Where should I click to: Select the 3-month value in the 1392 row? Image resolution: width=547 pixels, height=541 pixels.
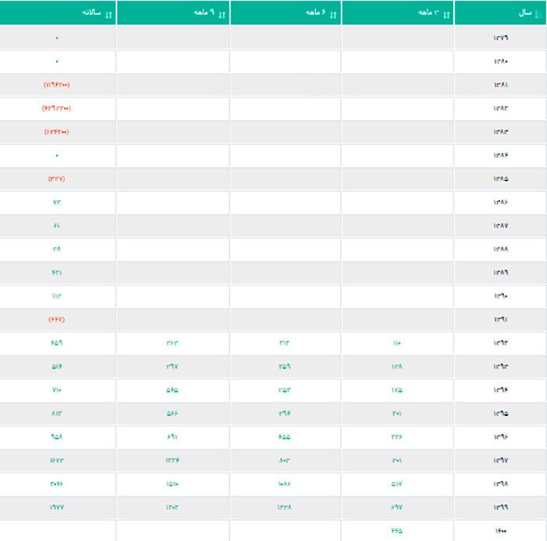[396, 342]
